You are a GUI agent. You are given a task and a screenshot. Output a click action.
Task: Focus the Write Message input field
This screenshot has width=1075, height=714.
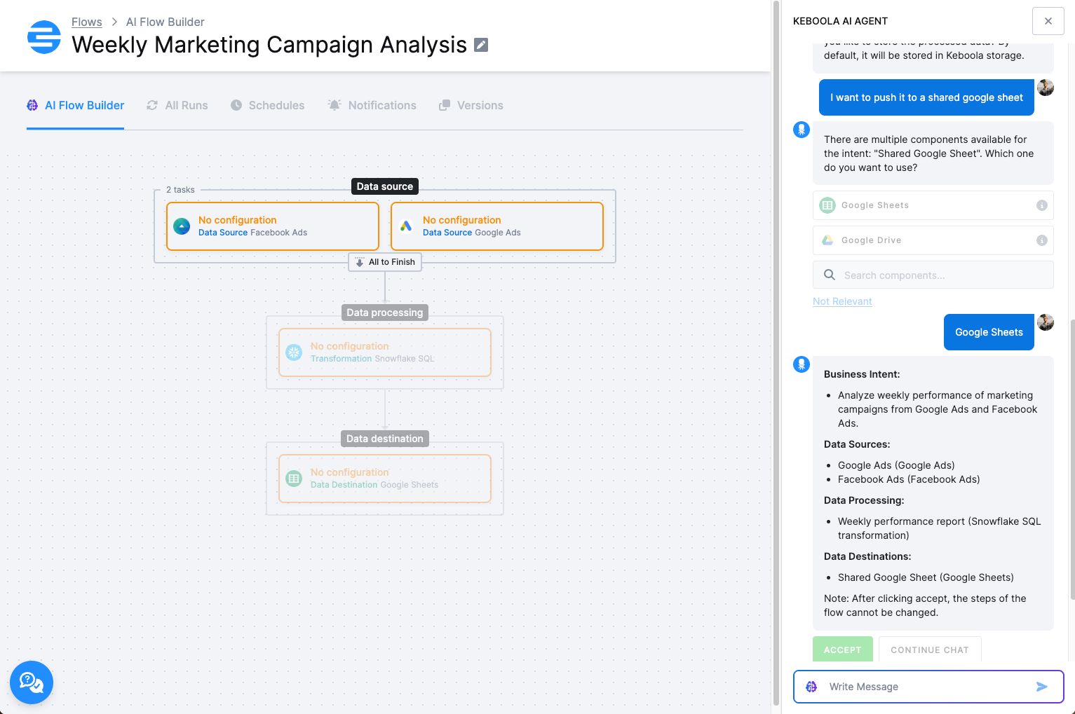(928, 687)
